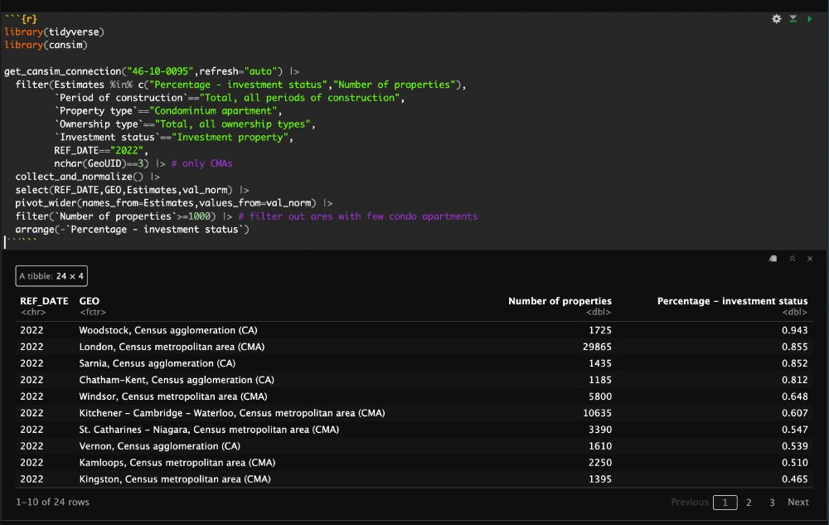Click GEO column header
The height and width of the screenshot is (525, 829).
90,301
